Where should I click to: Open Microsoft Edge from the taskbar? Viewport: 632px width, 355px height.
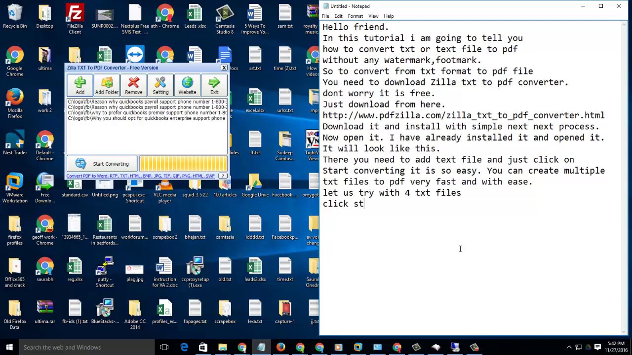184,347
